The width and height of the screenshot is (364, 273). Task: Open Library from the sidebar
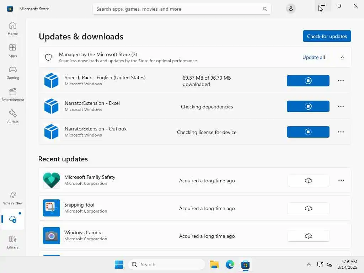point(13,242)
